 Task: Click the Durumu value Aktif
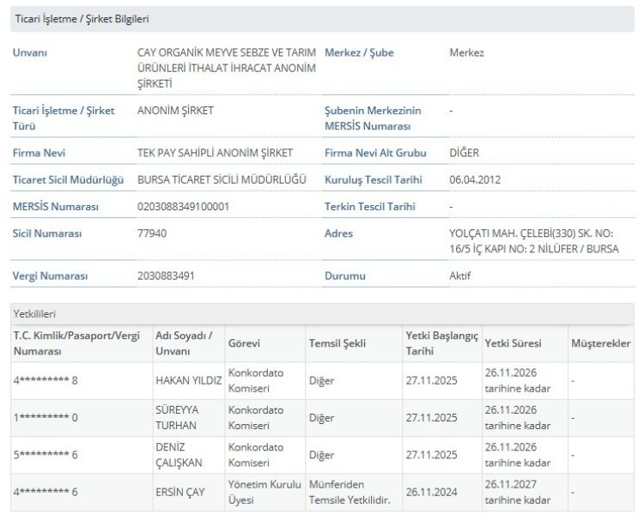(x=460, y=276)
